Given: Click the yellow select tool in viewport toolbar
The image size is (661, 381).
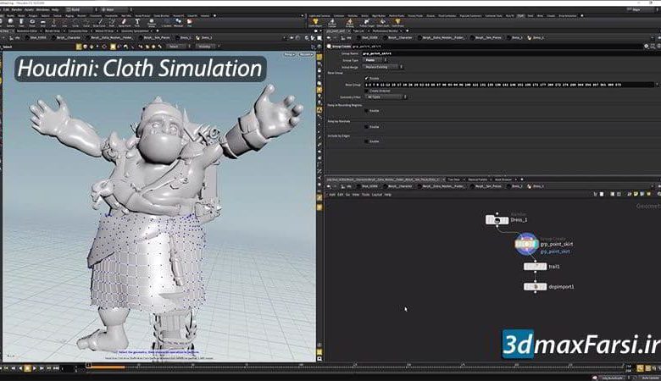Looking at the screenshot, I should (79, 47).
